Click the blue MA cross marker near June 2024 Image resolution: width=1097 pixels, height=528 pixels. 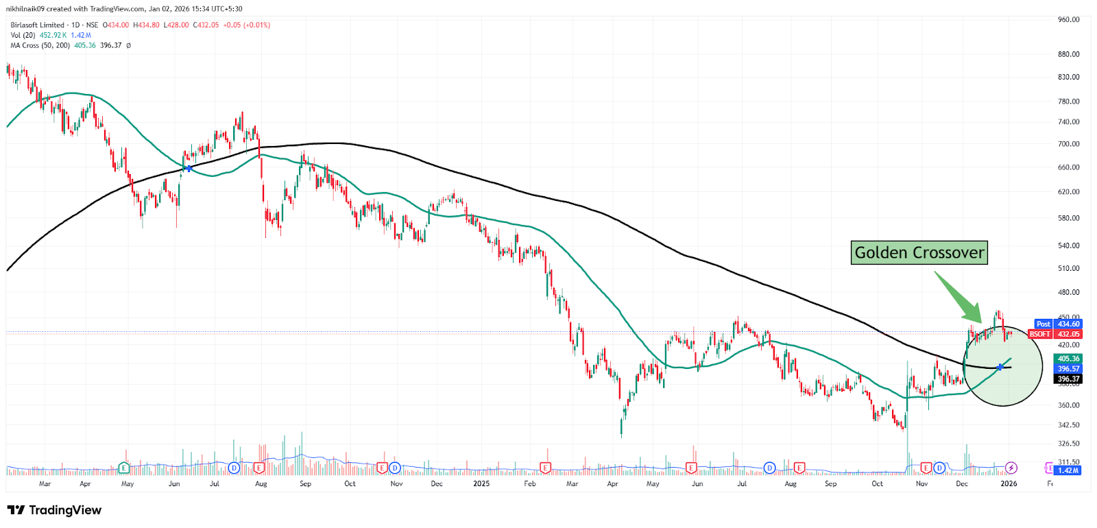click(x=188, y=168)
